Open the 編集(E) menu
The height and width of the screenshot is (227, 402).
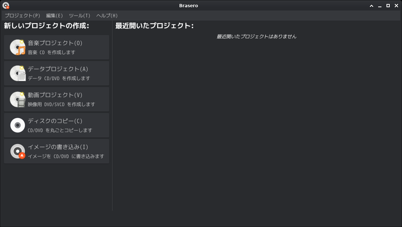(54, 16)
